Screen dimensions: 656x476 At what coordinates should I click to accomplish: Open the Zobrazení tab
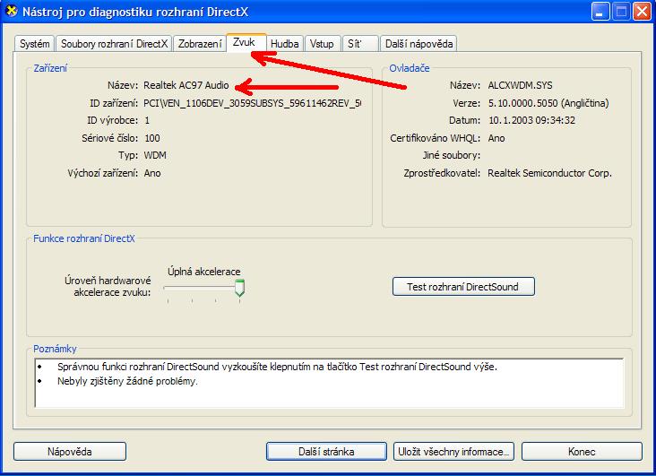(x=200, y=44)
